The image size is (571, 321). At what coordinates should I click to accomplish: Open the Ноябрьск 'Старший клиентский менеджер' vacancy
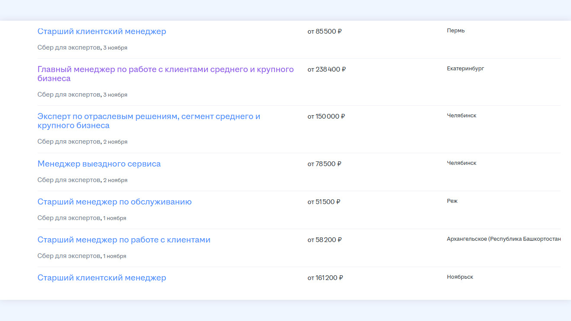tap(102, 278)
